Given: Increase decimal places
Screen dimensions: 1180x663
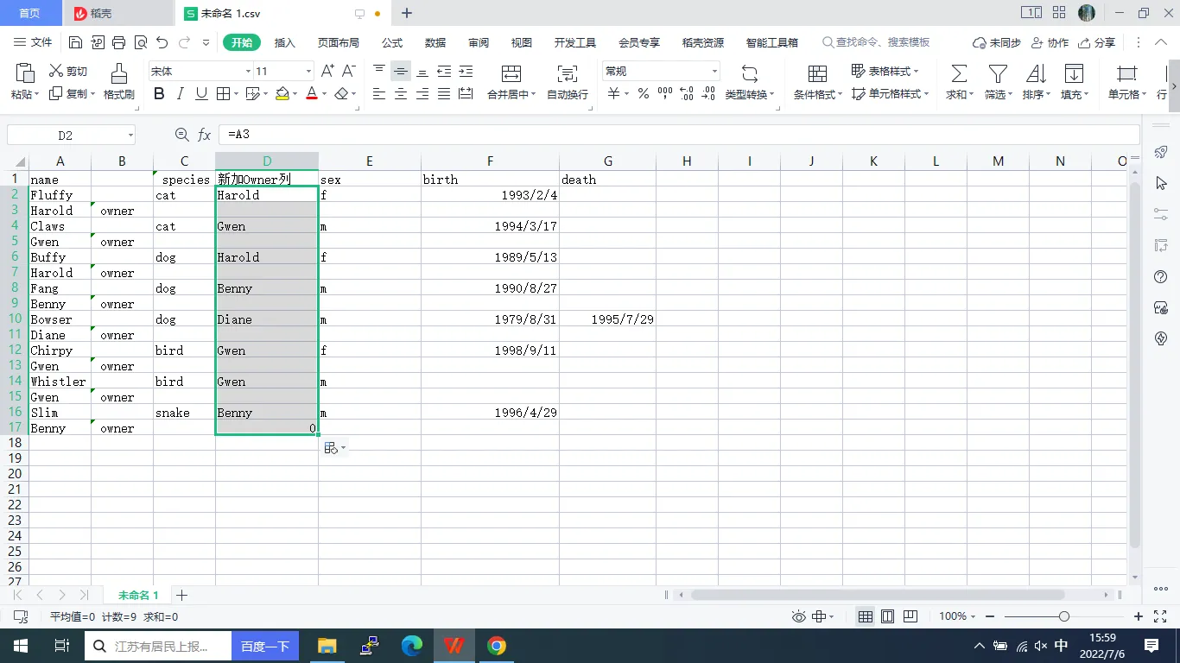Looking at the screenshot, I should click(x=687, y=93).
